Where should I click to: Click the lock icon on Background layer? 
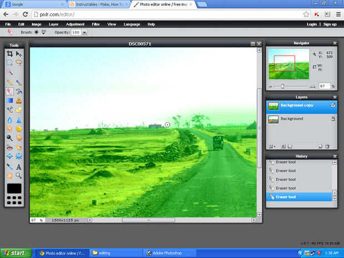333,119
